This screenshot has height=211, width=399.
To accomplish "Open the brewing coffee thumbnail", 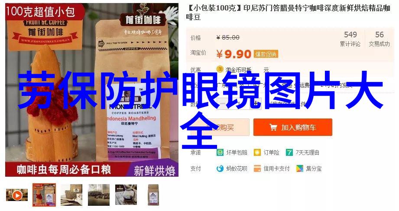I will (126, 195).
